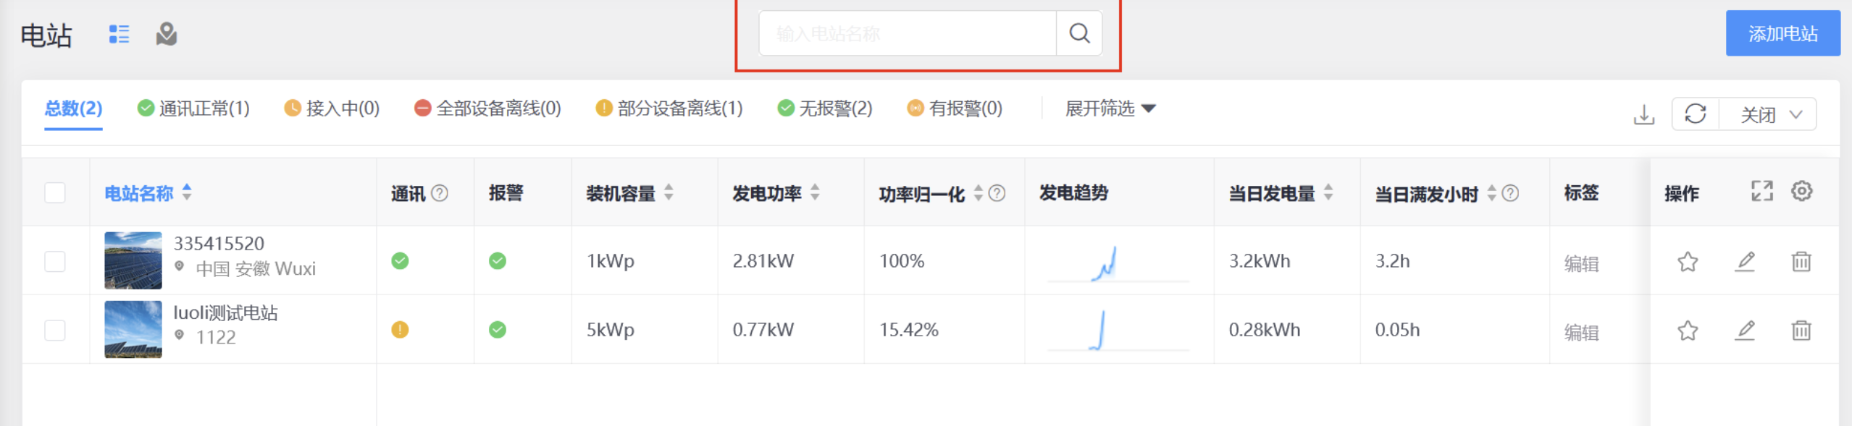This screenshot has width=1852, height=426.
Task: Open station name luoli测试电站
Action: [225, 312]
